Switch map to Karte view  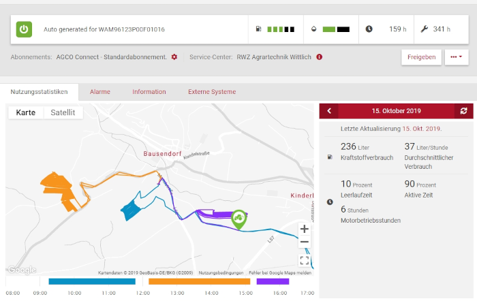click(x=25, y=112)
